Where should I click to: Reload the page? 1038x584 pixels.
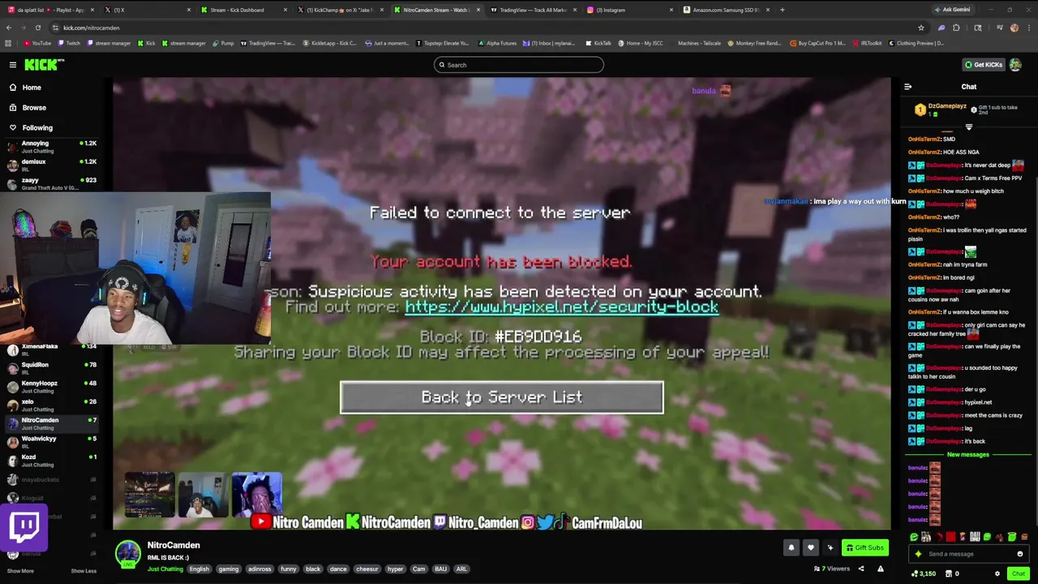pos(37,28)
